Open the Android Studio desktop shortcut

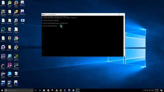(10, 4)
